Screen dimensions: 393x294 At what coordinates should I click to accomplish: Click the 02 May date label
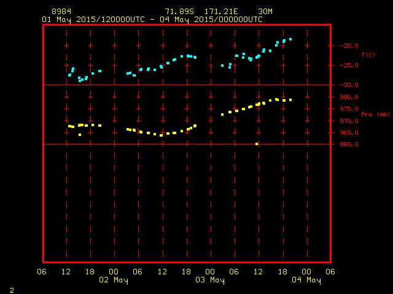(114, 280)
